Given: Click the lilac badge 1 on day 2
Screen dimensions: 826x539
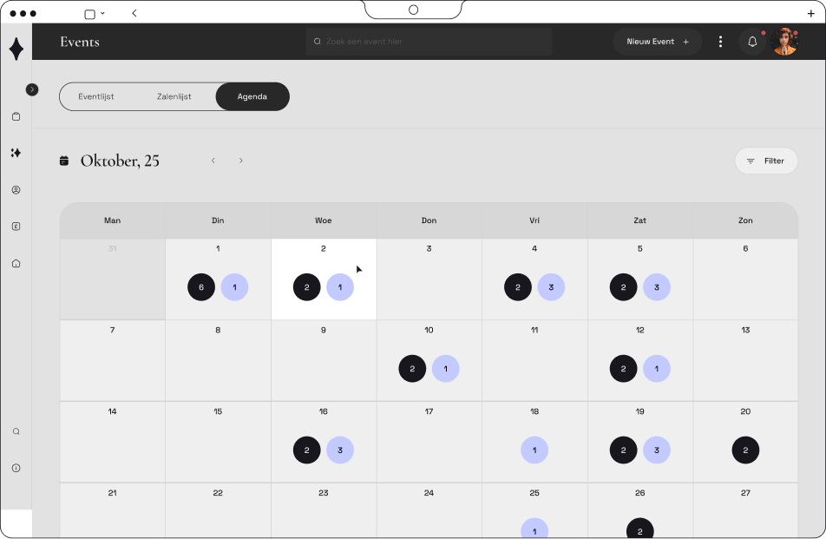Looking at the screenshot, I should point(340,287).
